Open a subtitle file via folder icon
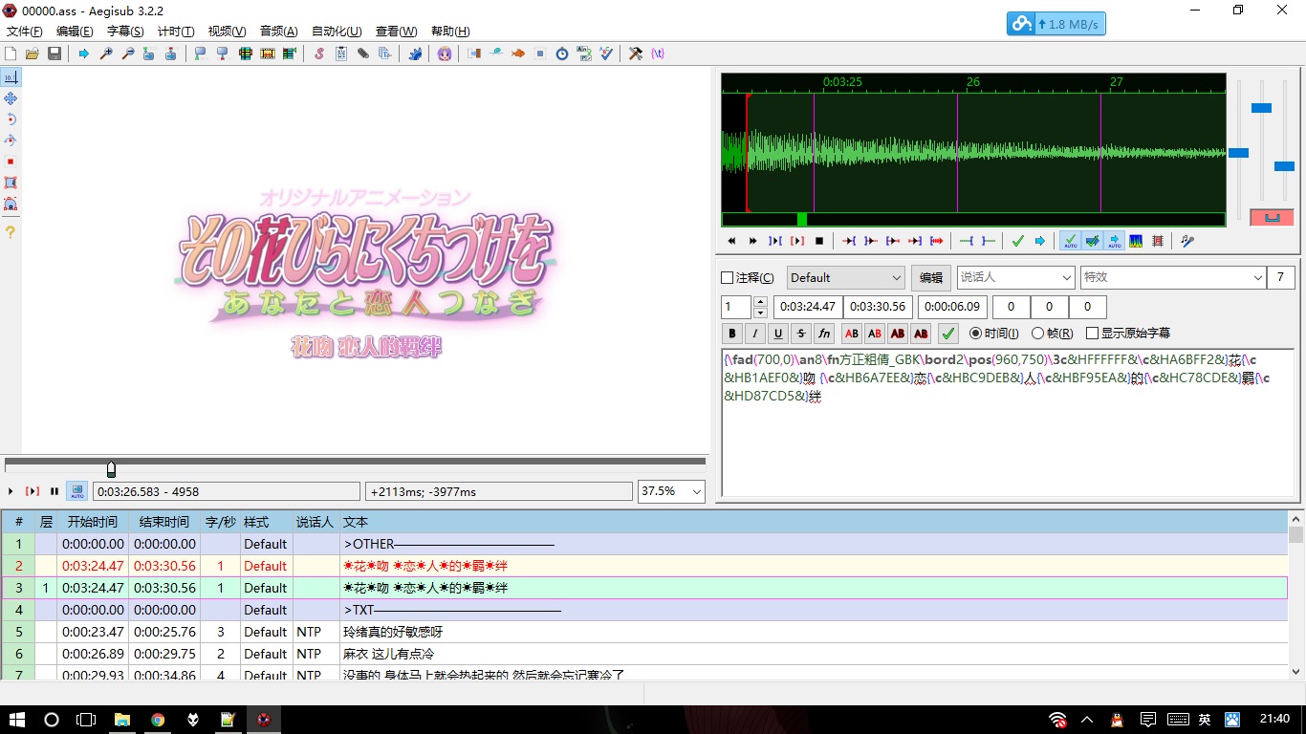1306x734 pixels. click(x=33, y=54)
